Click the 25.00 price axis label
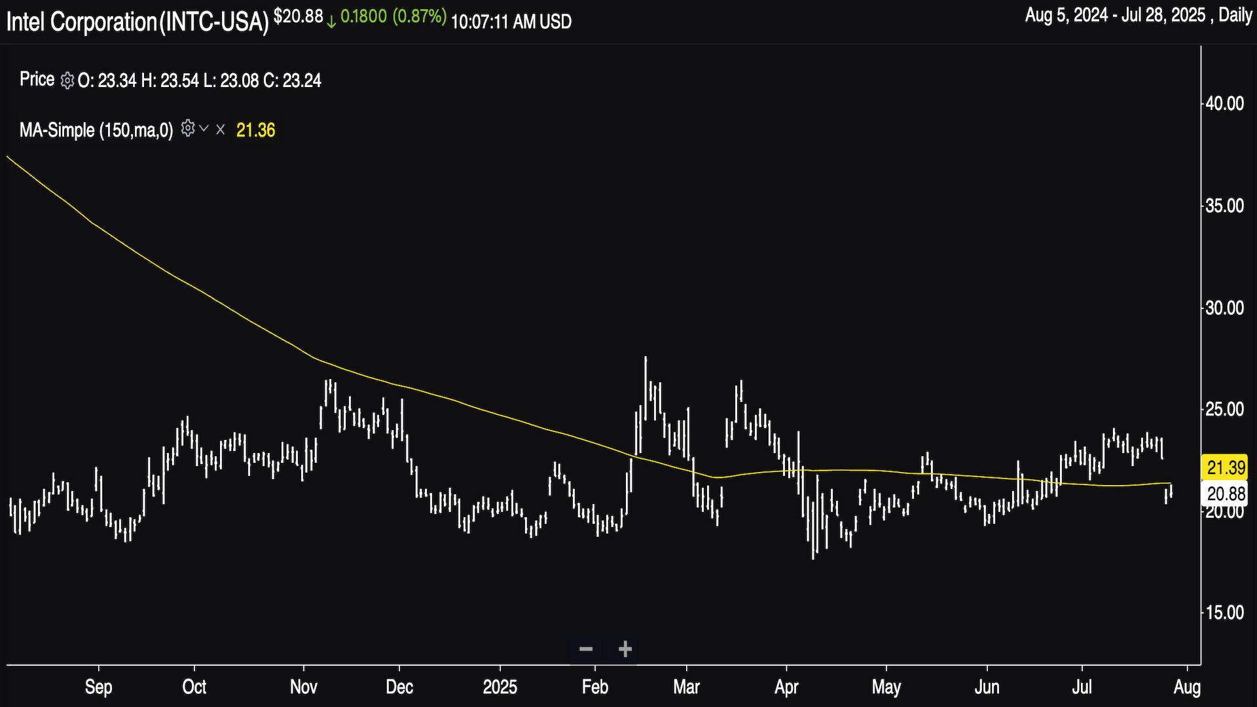 click(1224, 409)
